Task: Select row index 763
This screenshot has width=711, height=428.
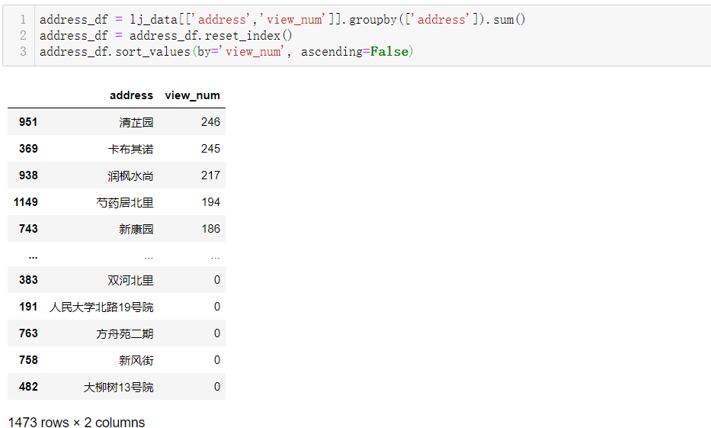Action: pos(28,333)
